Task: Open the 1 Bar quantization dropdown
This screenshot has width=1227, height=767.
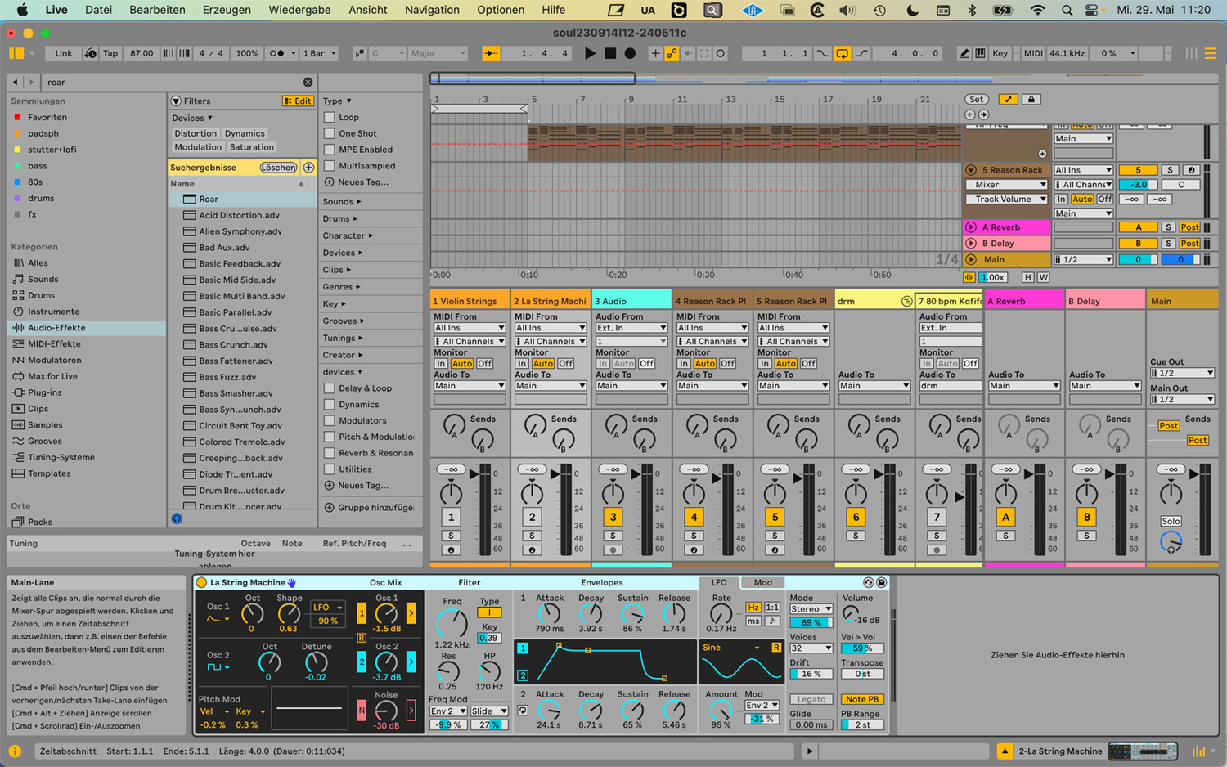Action: (318, 53)
